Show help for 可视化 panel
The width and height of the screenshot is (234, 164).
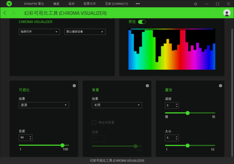[x=74, y=86]
